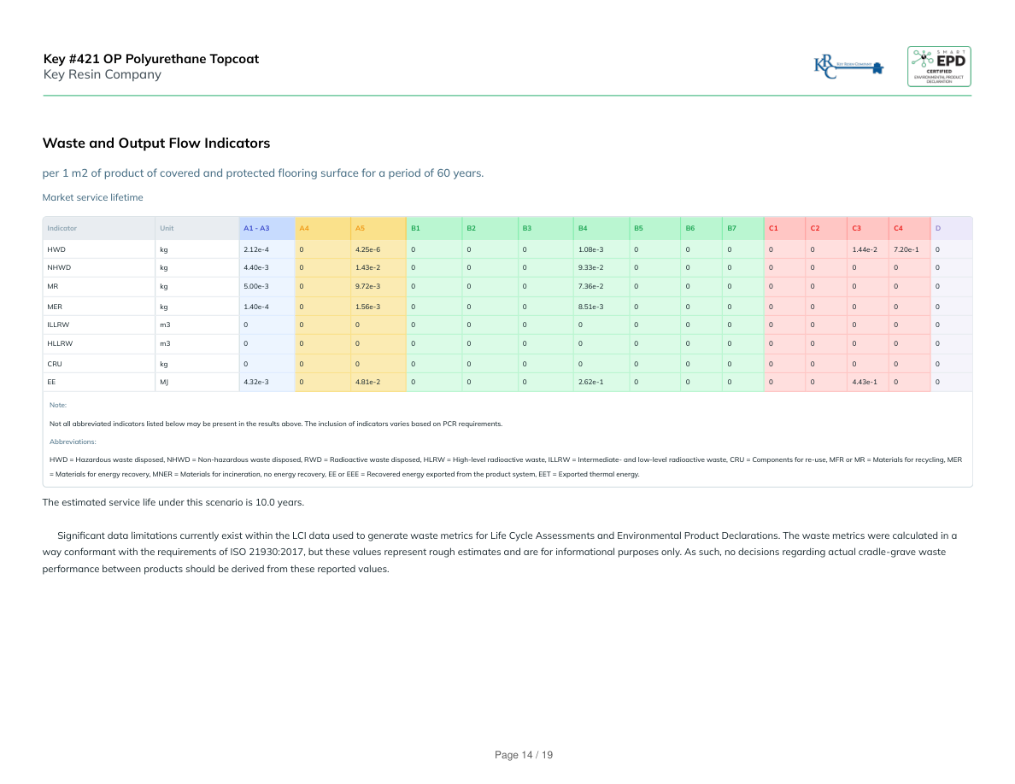
Task: Click the C3 column header
Action: pos(856,228)
